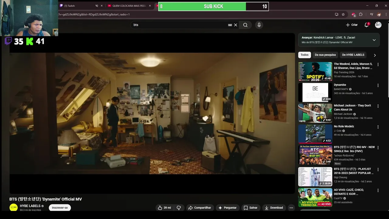Image resolution: width=389 pixels, height=219 pixels.
Task: Open YouTube notifications bell
Action: (367, 25)
